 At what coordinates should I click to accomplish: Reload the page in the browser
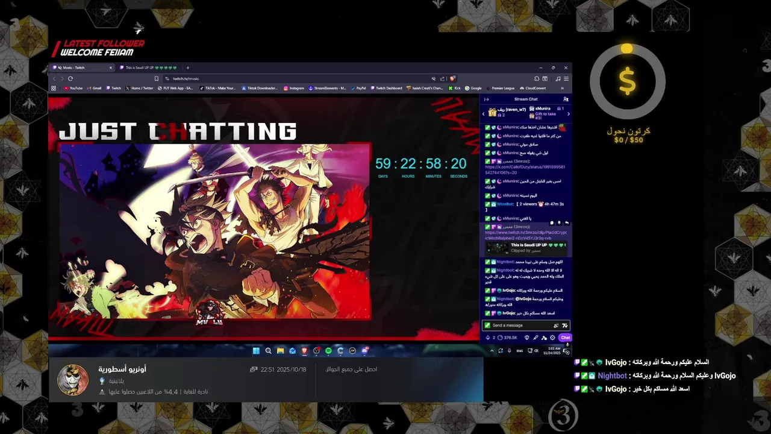click(x=70, y=78)
